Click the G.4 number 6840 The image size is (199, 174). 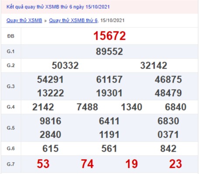[x=175, y=107]
